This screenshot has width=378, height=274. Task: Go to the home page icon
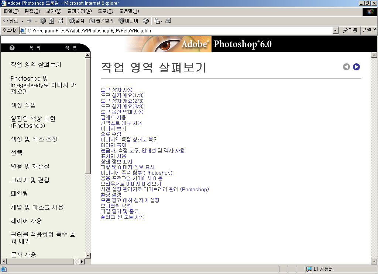(x=61, y=21)
